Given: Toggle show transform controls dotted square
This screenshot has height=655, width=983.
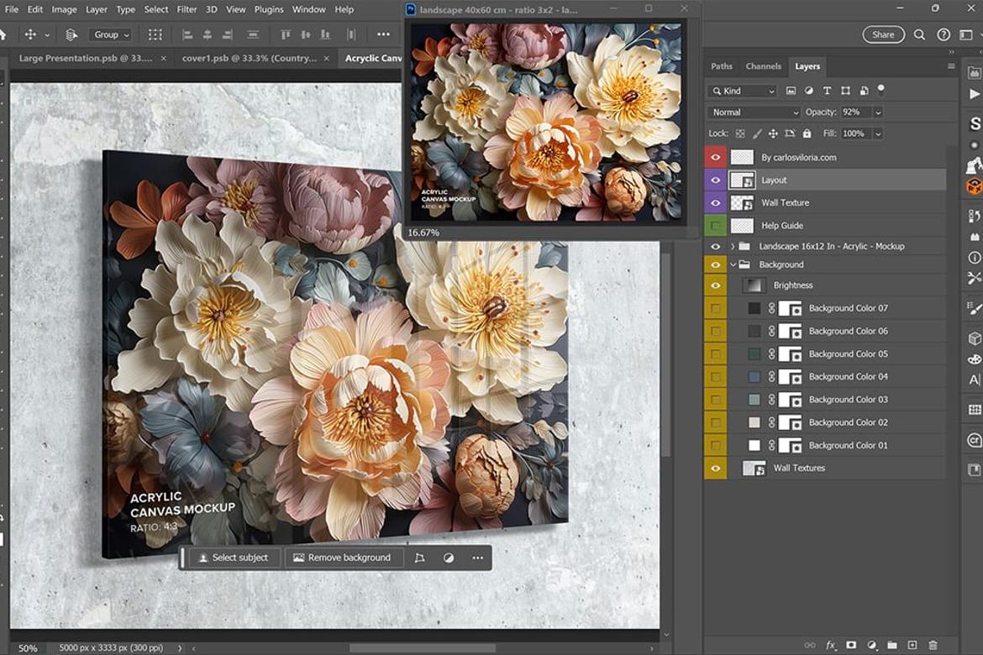Looking at the screenshot, I should coord(155,34).
